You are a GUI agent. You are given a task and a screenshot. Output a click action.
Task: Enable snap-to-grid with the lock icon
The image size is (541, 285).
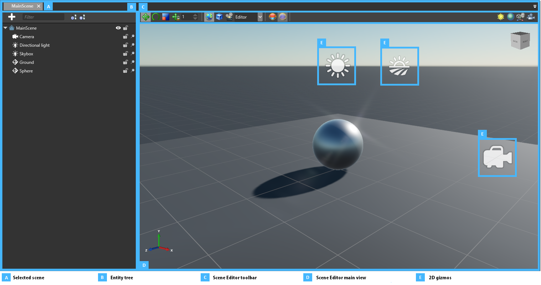[175, 17]
